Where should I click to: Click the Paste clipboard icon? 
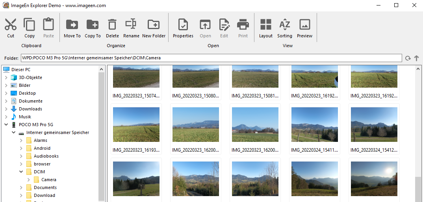click(49, 24)
